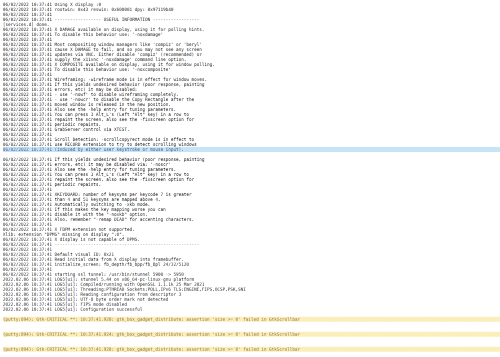This screenshot has width=500, height=357.
Task: Select the "use '-nowf' to disable wireframing" line
Action: tap(90, 94)
